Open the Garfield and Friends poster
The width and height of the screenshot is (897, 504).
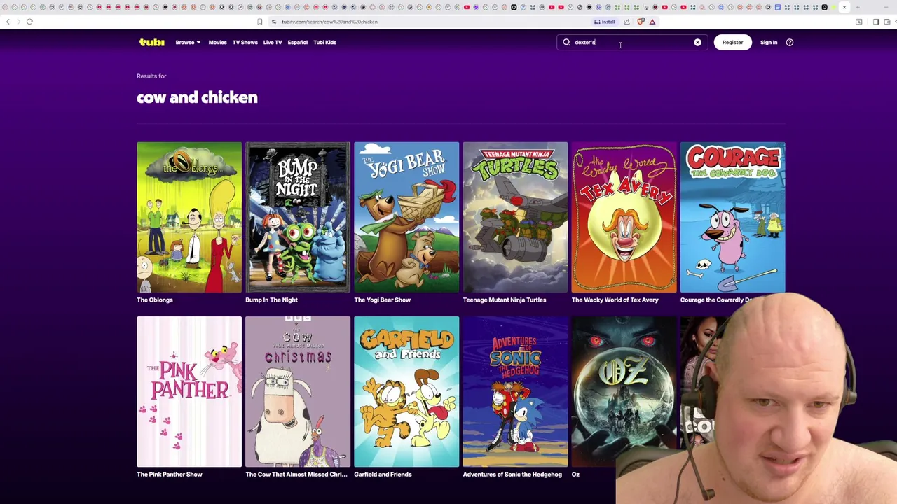click(406, 391)
